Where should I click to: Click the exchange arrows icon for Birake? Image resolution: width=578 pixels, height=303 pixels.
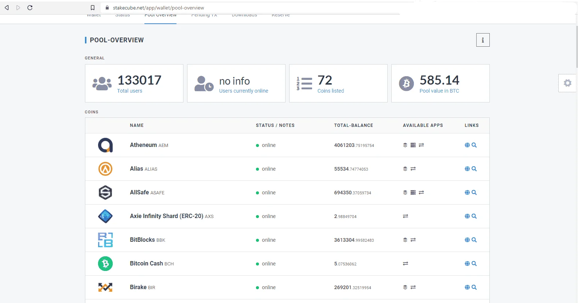pyautogui.click(x=413, y=287)
